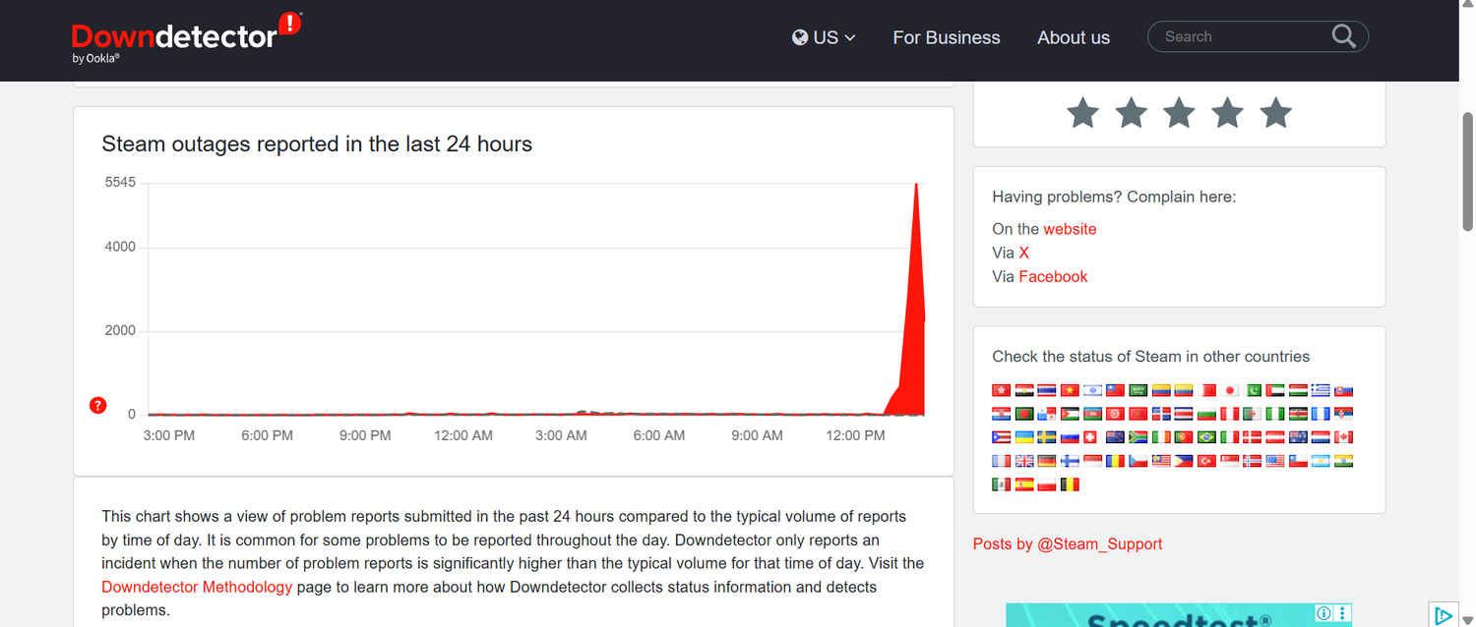Click the Switzerland flag
This screenshot has height=627, width=1476.
click(1092, 437)
